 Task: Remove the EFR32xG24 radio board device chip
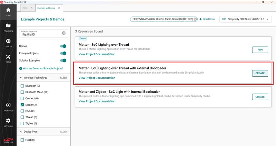coord(195,19)
